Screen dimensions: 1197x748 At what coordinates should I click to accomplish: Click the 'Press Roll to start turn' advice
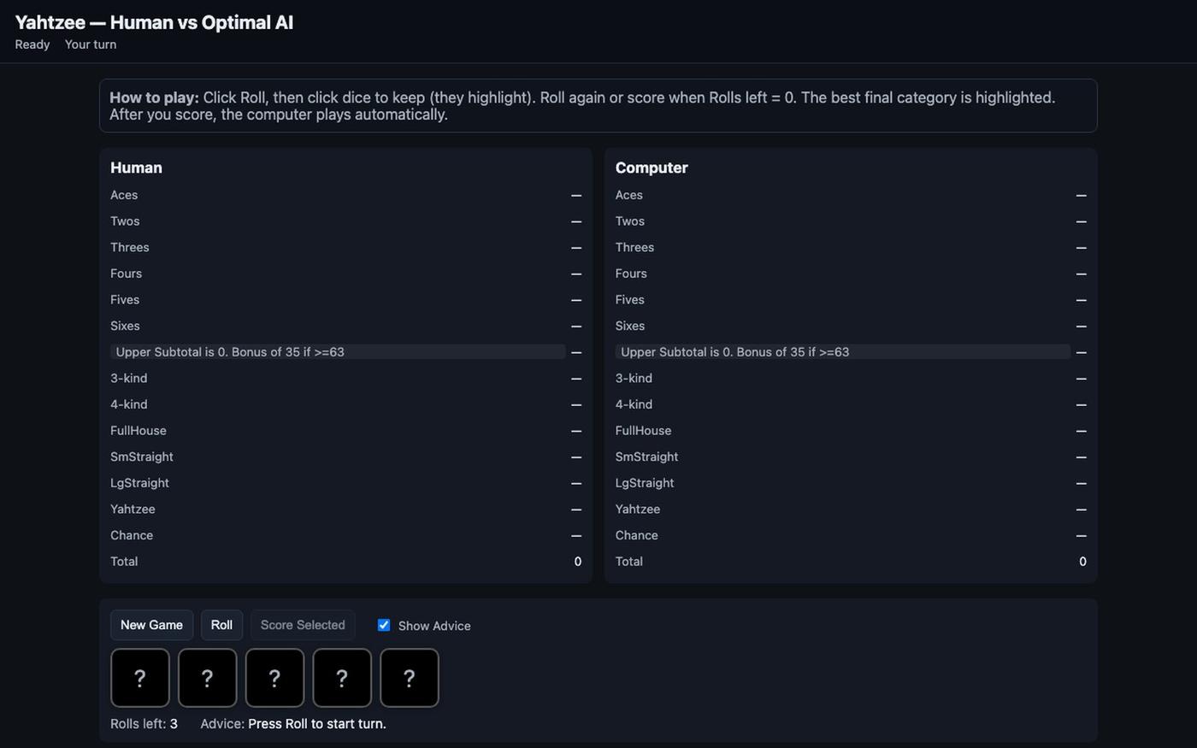(317, 724)
